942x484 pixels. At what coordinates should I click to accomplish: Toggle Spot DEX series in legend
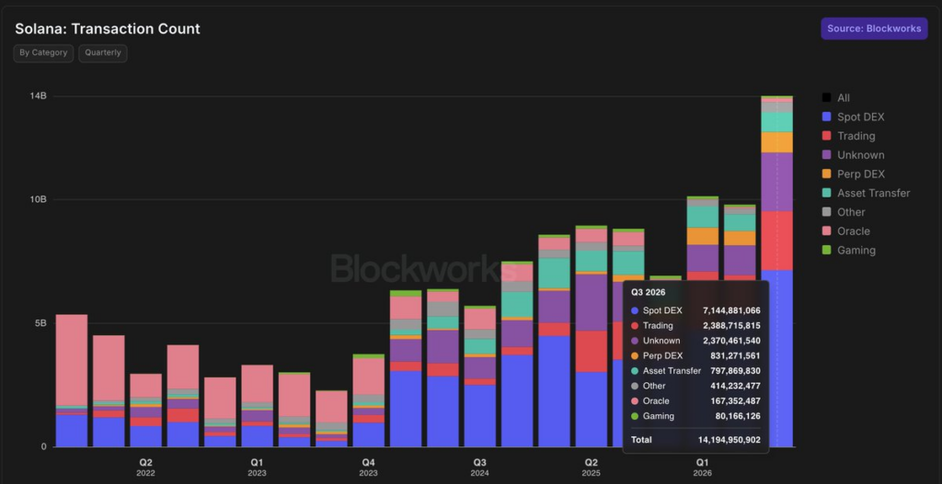853,117
